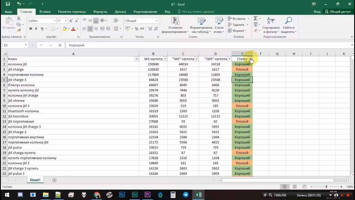355x200 pixels.
Task: Click the yellow fill color swatch button
Action: point(64,29)
